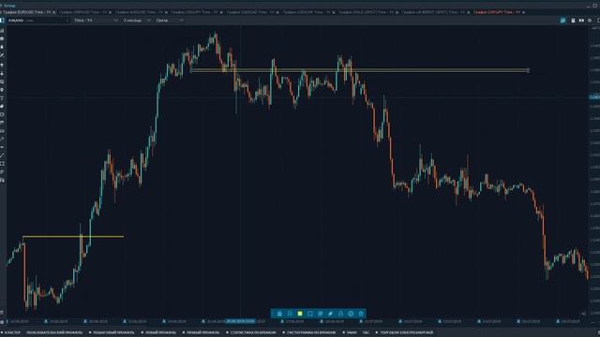Screen dimensions: 600x337
Task: Click the bookmark icon in the floating toolbar
Action: [x=290, y=314]
